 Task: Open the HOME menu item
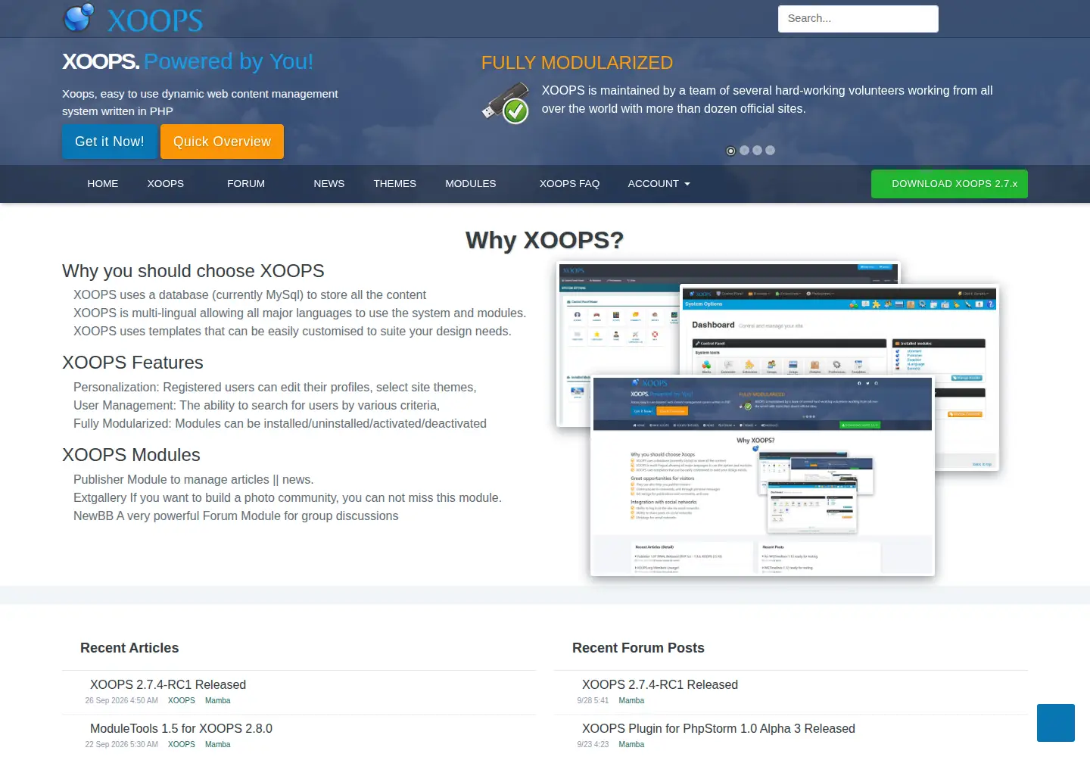(103, 184)
